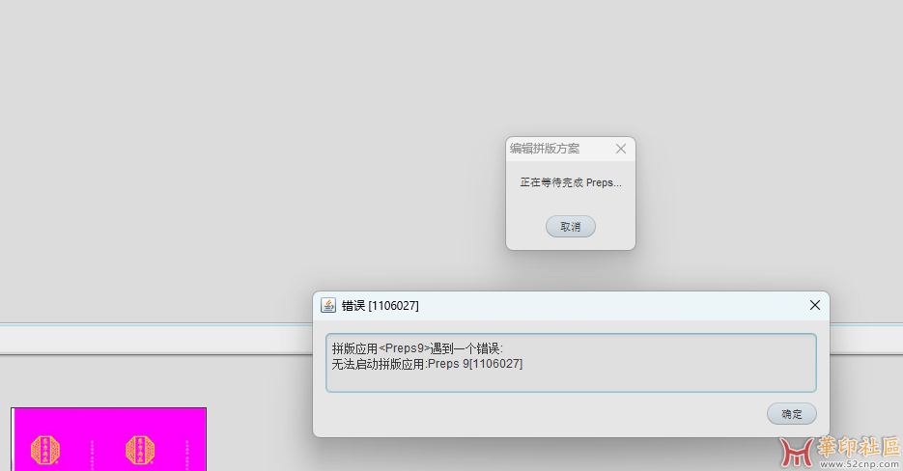This screenshot has width=903, height=471.
Task: Close the 错误 [1106027] dialog
Action: (814, 305)
